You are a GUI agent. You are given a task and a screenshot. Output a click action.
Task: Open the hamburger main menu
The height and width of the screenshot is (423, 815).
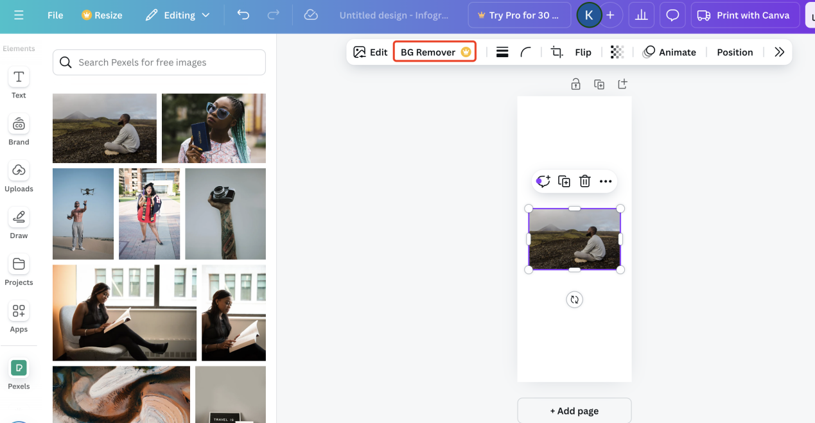tap(19, 15)
